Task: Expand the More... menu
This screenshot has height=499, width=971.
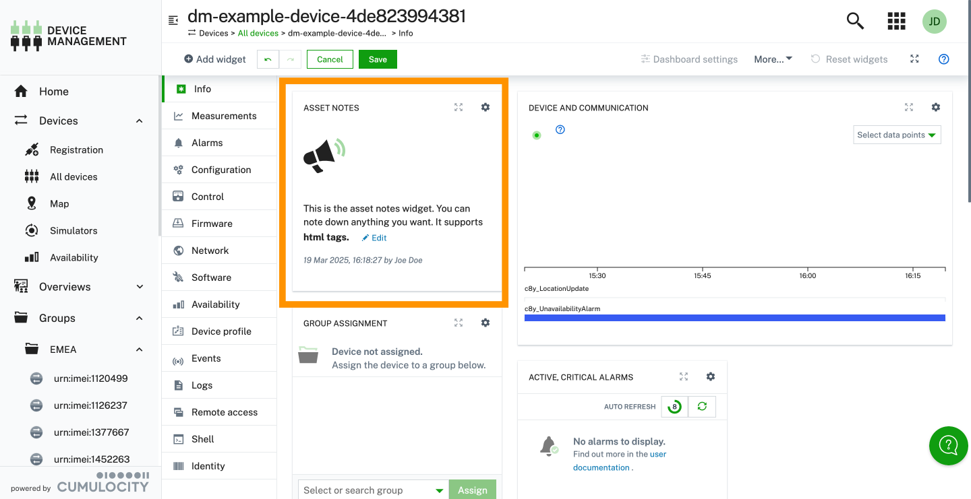Action: pyautogui.click(x=773, y=59)
